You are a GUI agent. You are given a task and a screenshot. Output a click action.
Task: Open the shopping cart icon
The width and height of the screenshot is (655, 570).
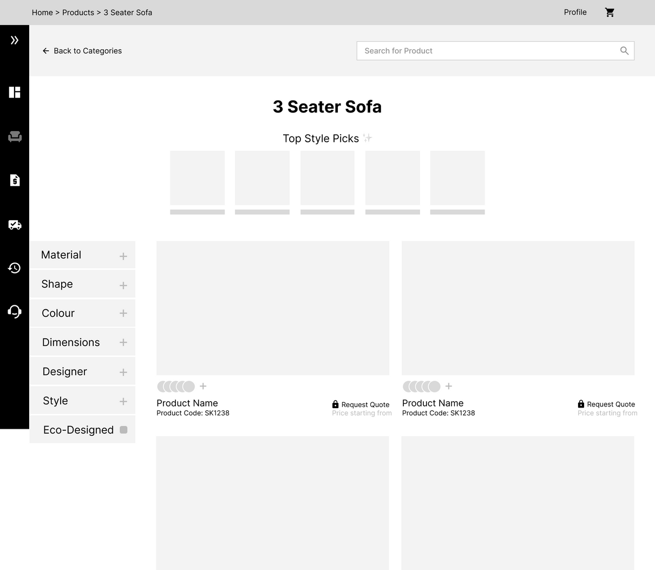pos(610,12)
